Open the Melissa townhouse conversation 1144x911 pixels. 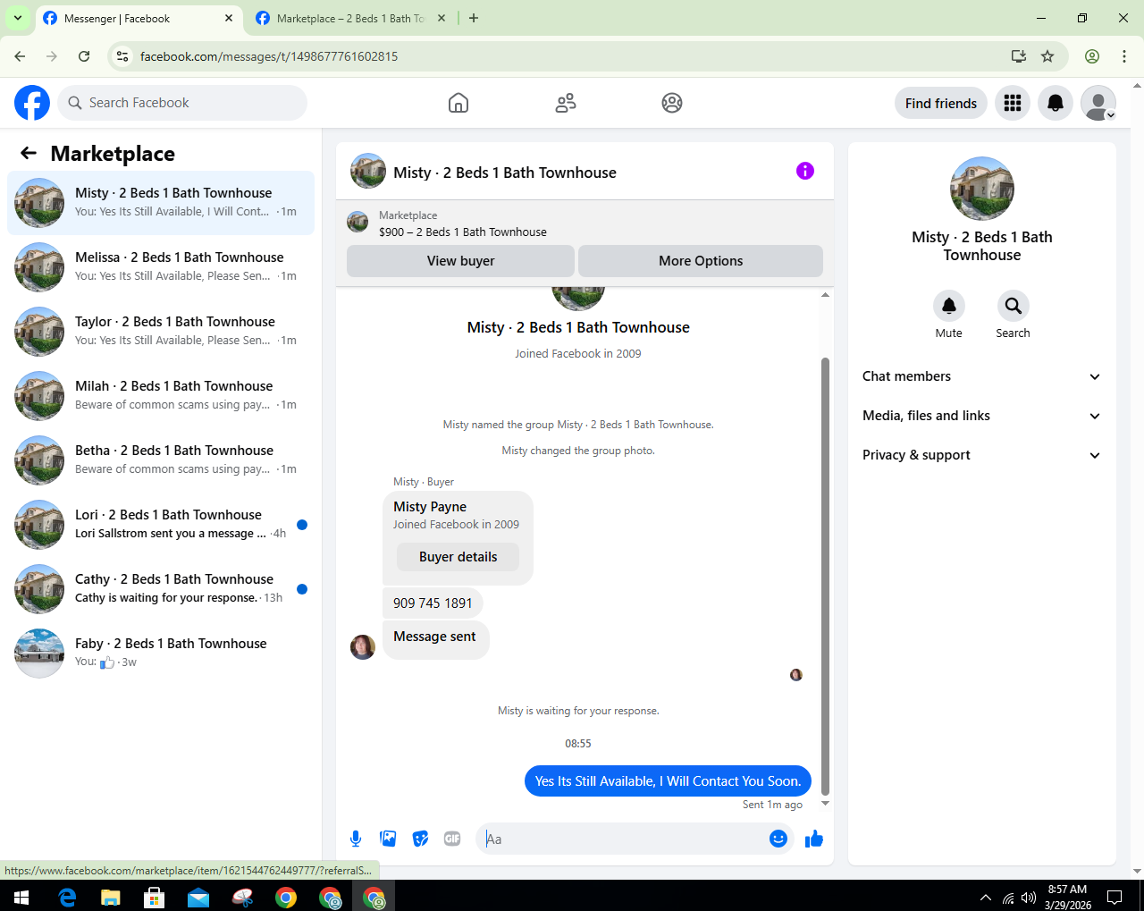[161, 266]
